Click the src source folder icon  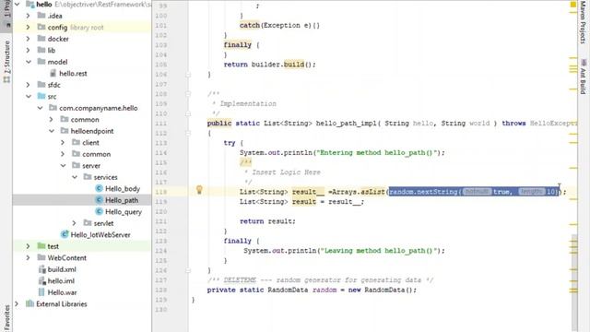41,96
